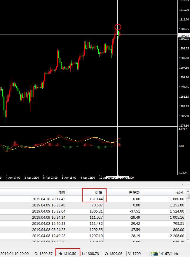The width and height of the screenshot is (190, 257).
Task: Click the profit value 1 680.00
Action: tap(177, 199)
